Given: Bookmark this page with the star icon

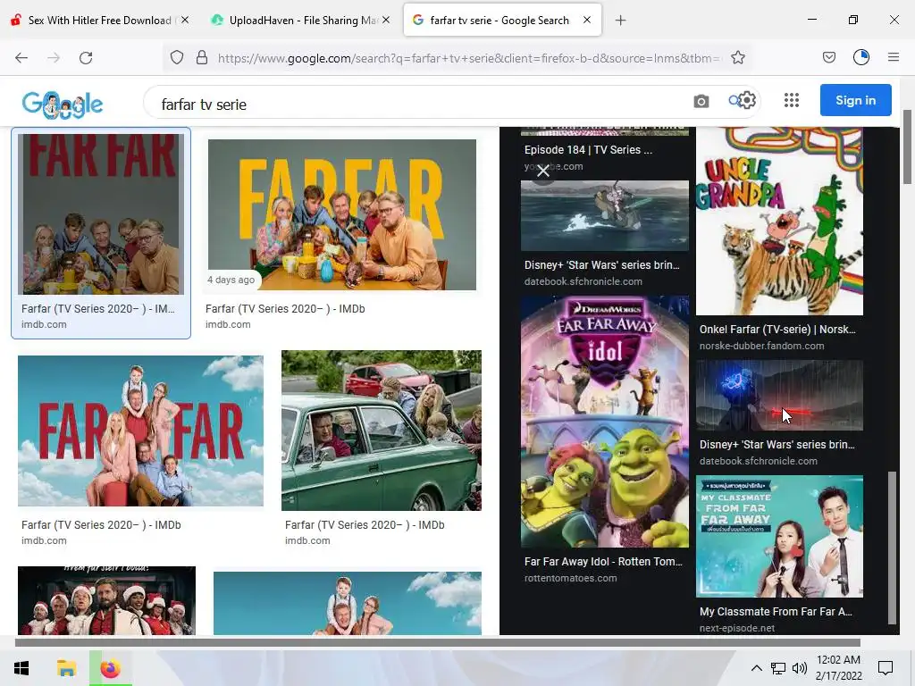Looking at the screenshot, I should (x=738, y=58).
